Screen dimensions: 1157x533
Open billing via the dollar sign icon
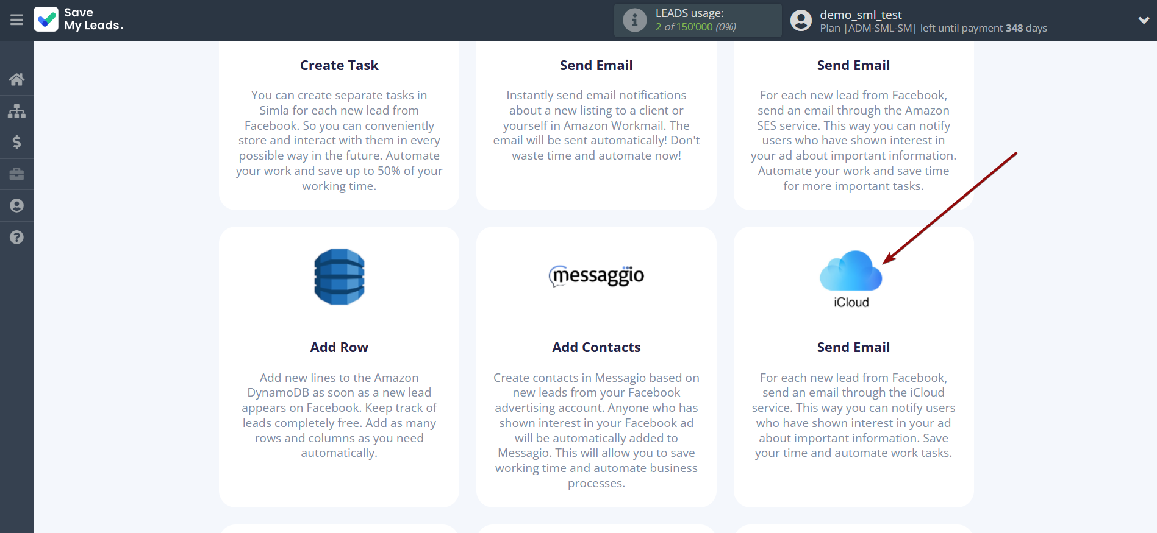pos(16,143)
